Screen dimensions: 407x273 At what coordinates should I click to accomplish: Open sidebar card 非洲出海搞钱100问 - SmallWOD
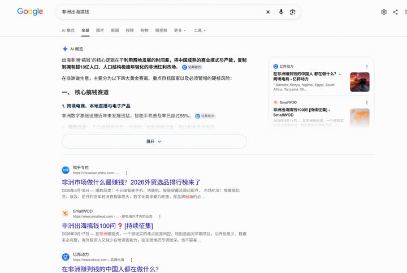[302, 112]
